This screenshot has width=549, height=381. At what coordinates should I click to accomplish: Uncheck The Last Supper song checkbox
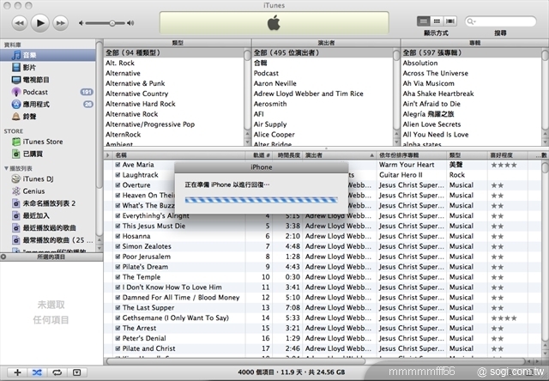click(118, 307)
